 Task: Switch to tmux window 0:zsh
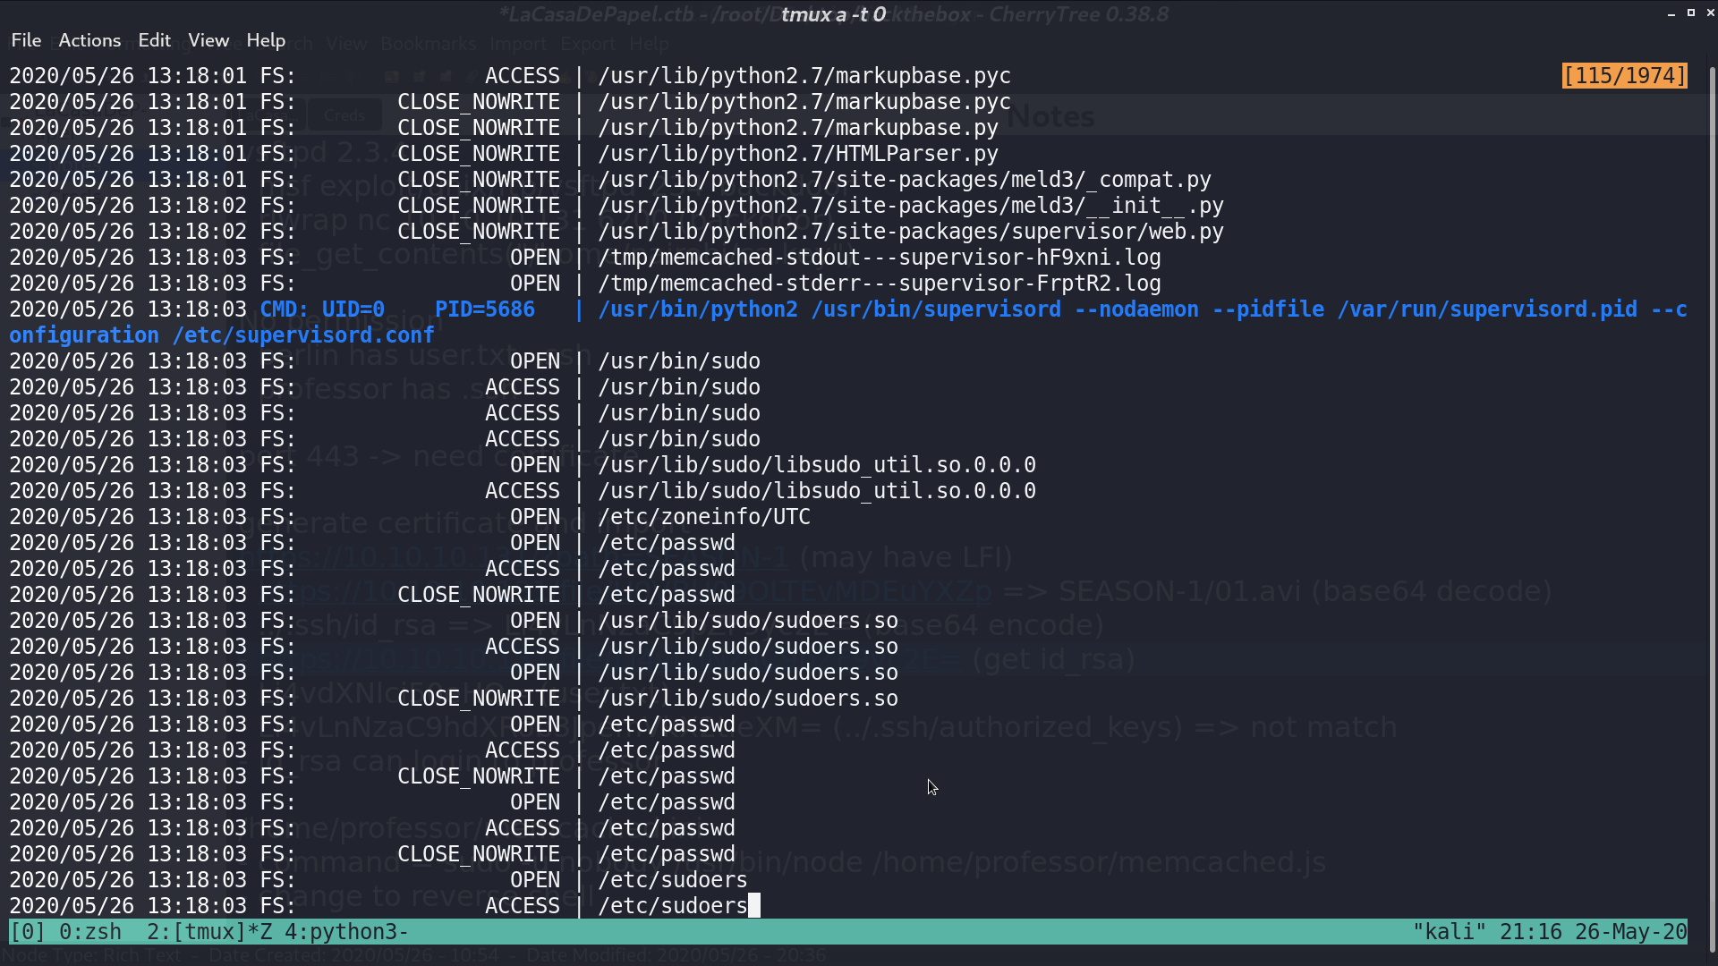(x=89, y=932)
